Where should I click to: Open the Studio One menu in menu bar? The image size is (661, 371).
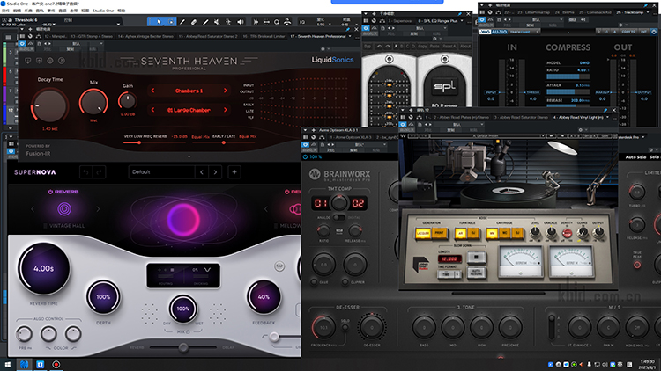click(102, 10)
